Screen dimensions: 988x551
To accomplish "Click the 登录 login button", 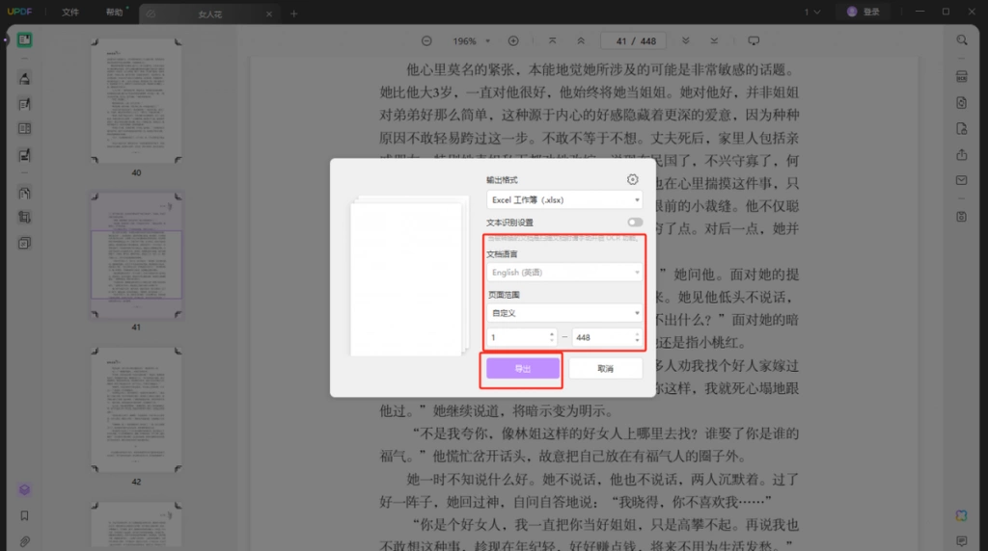I will (864, 12).
